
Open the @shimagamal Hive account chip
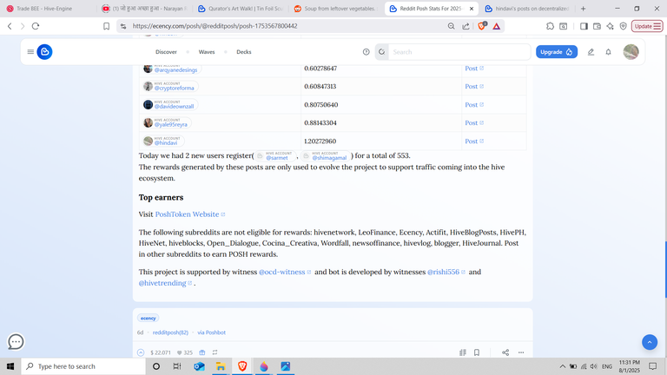(x=326, y=156)
